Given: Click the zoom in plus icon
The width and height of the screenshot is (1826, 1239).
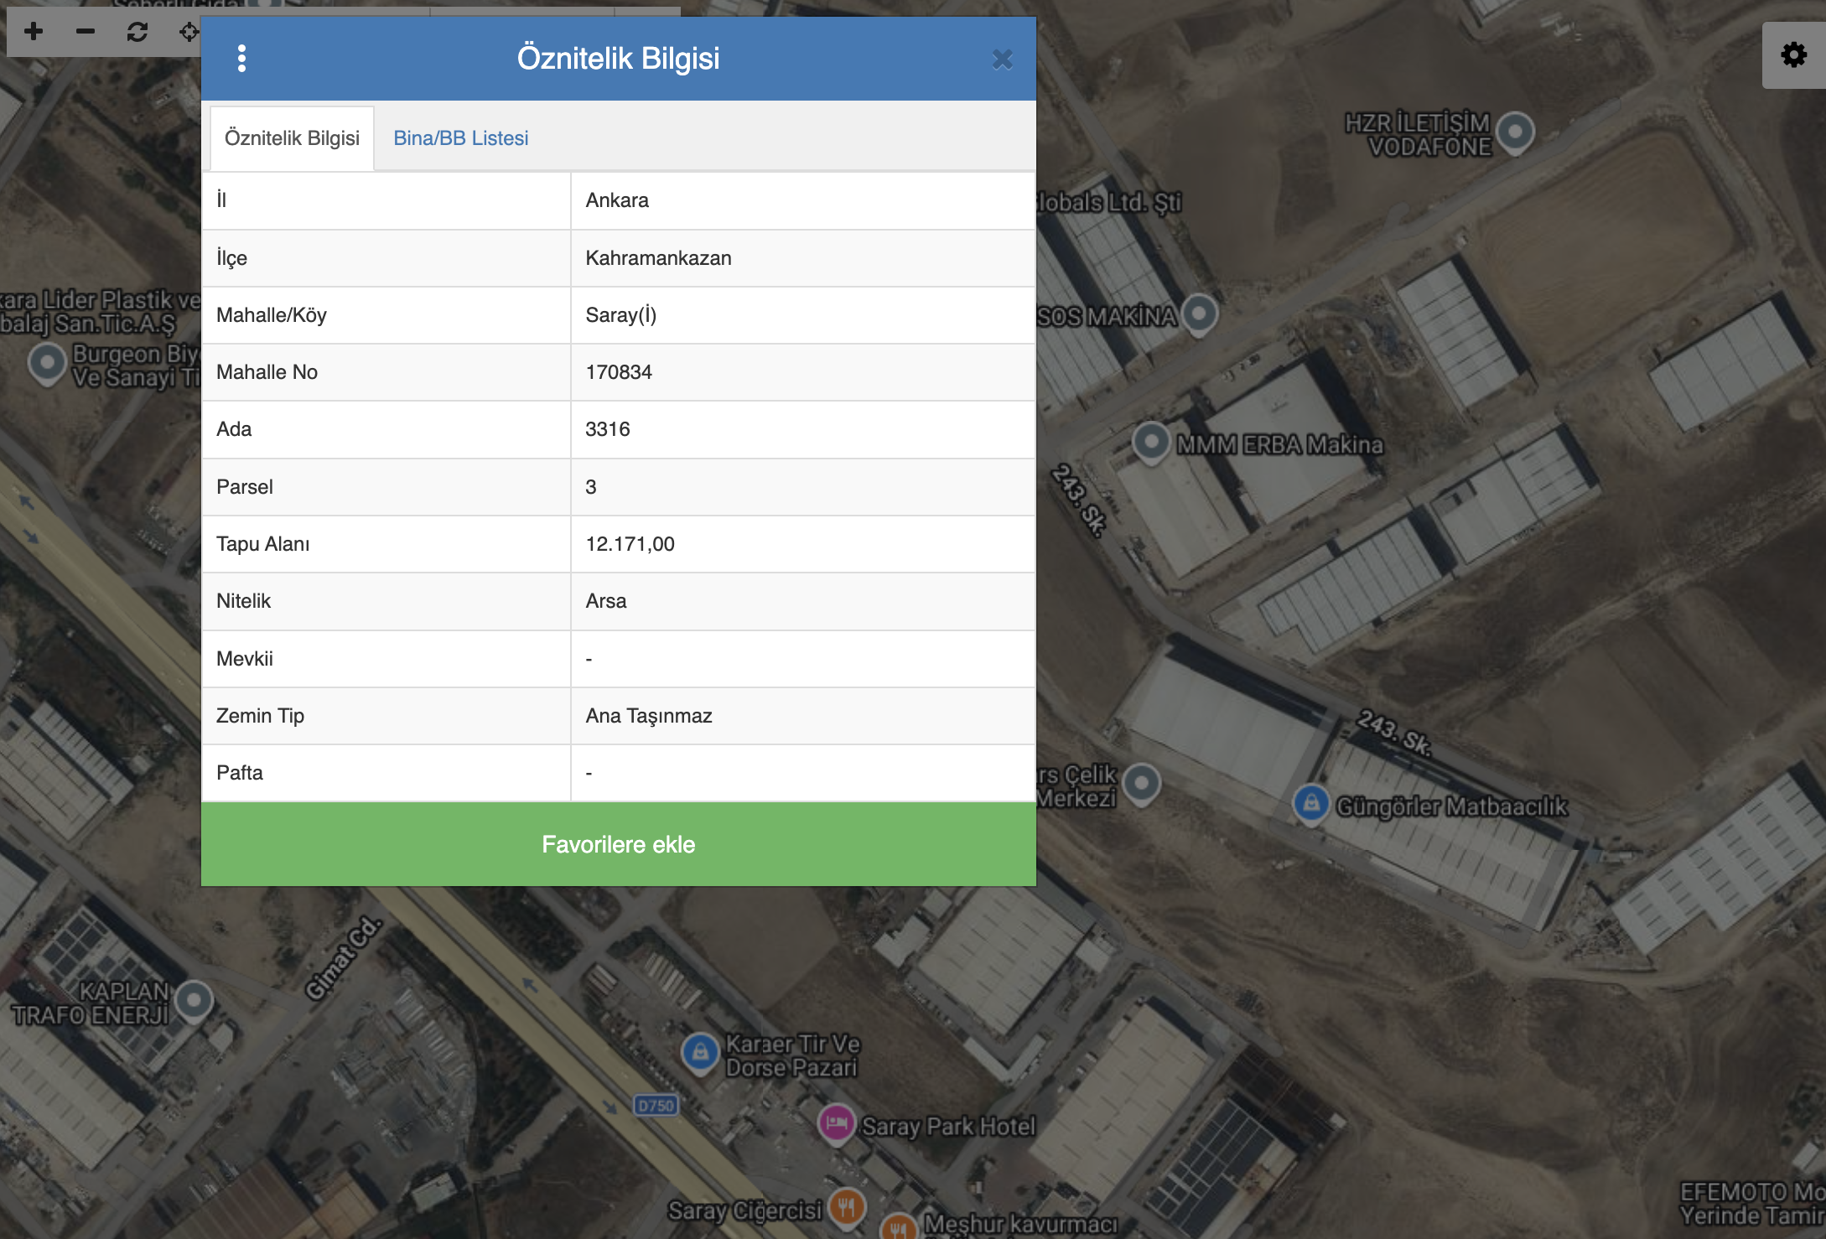Looking at the screenshot, I should (x=34, y=32).
